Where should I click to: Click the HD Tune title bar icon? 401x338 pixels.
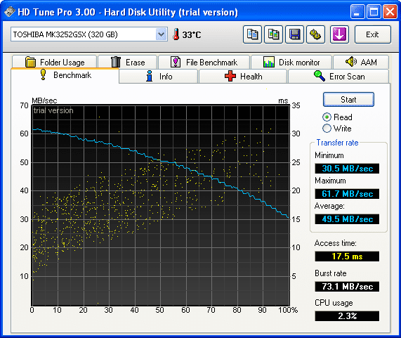[10, 12]
